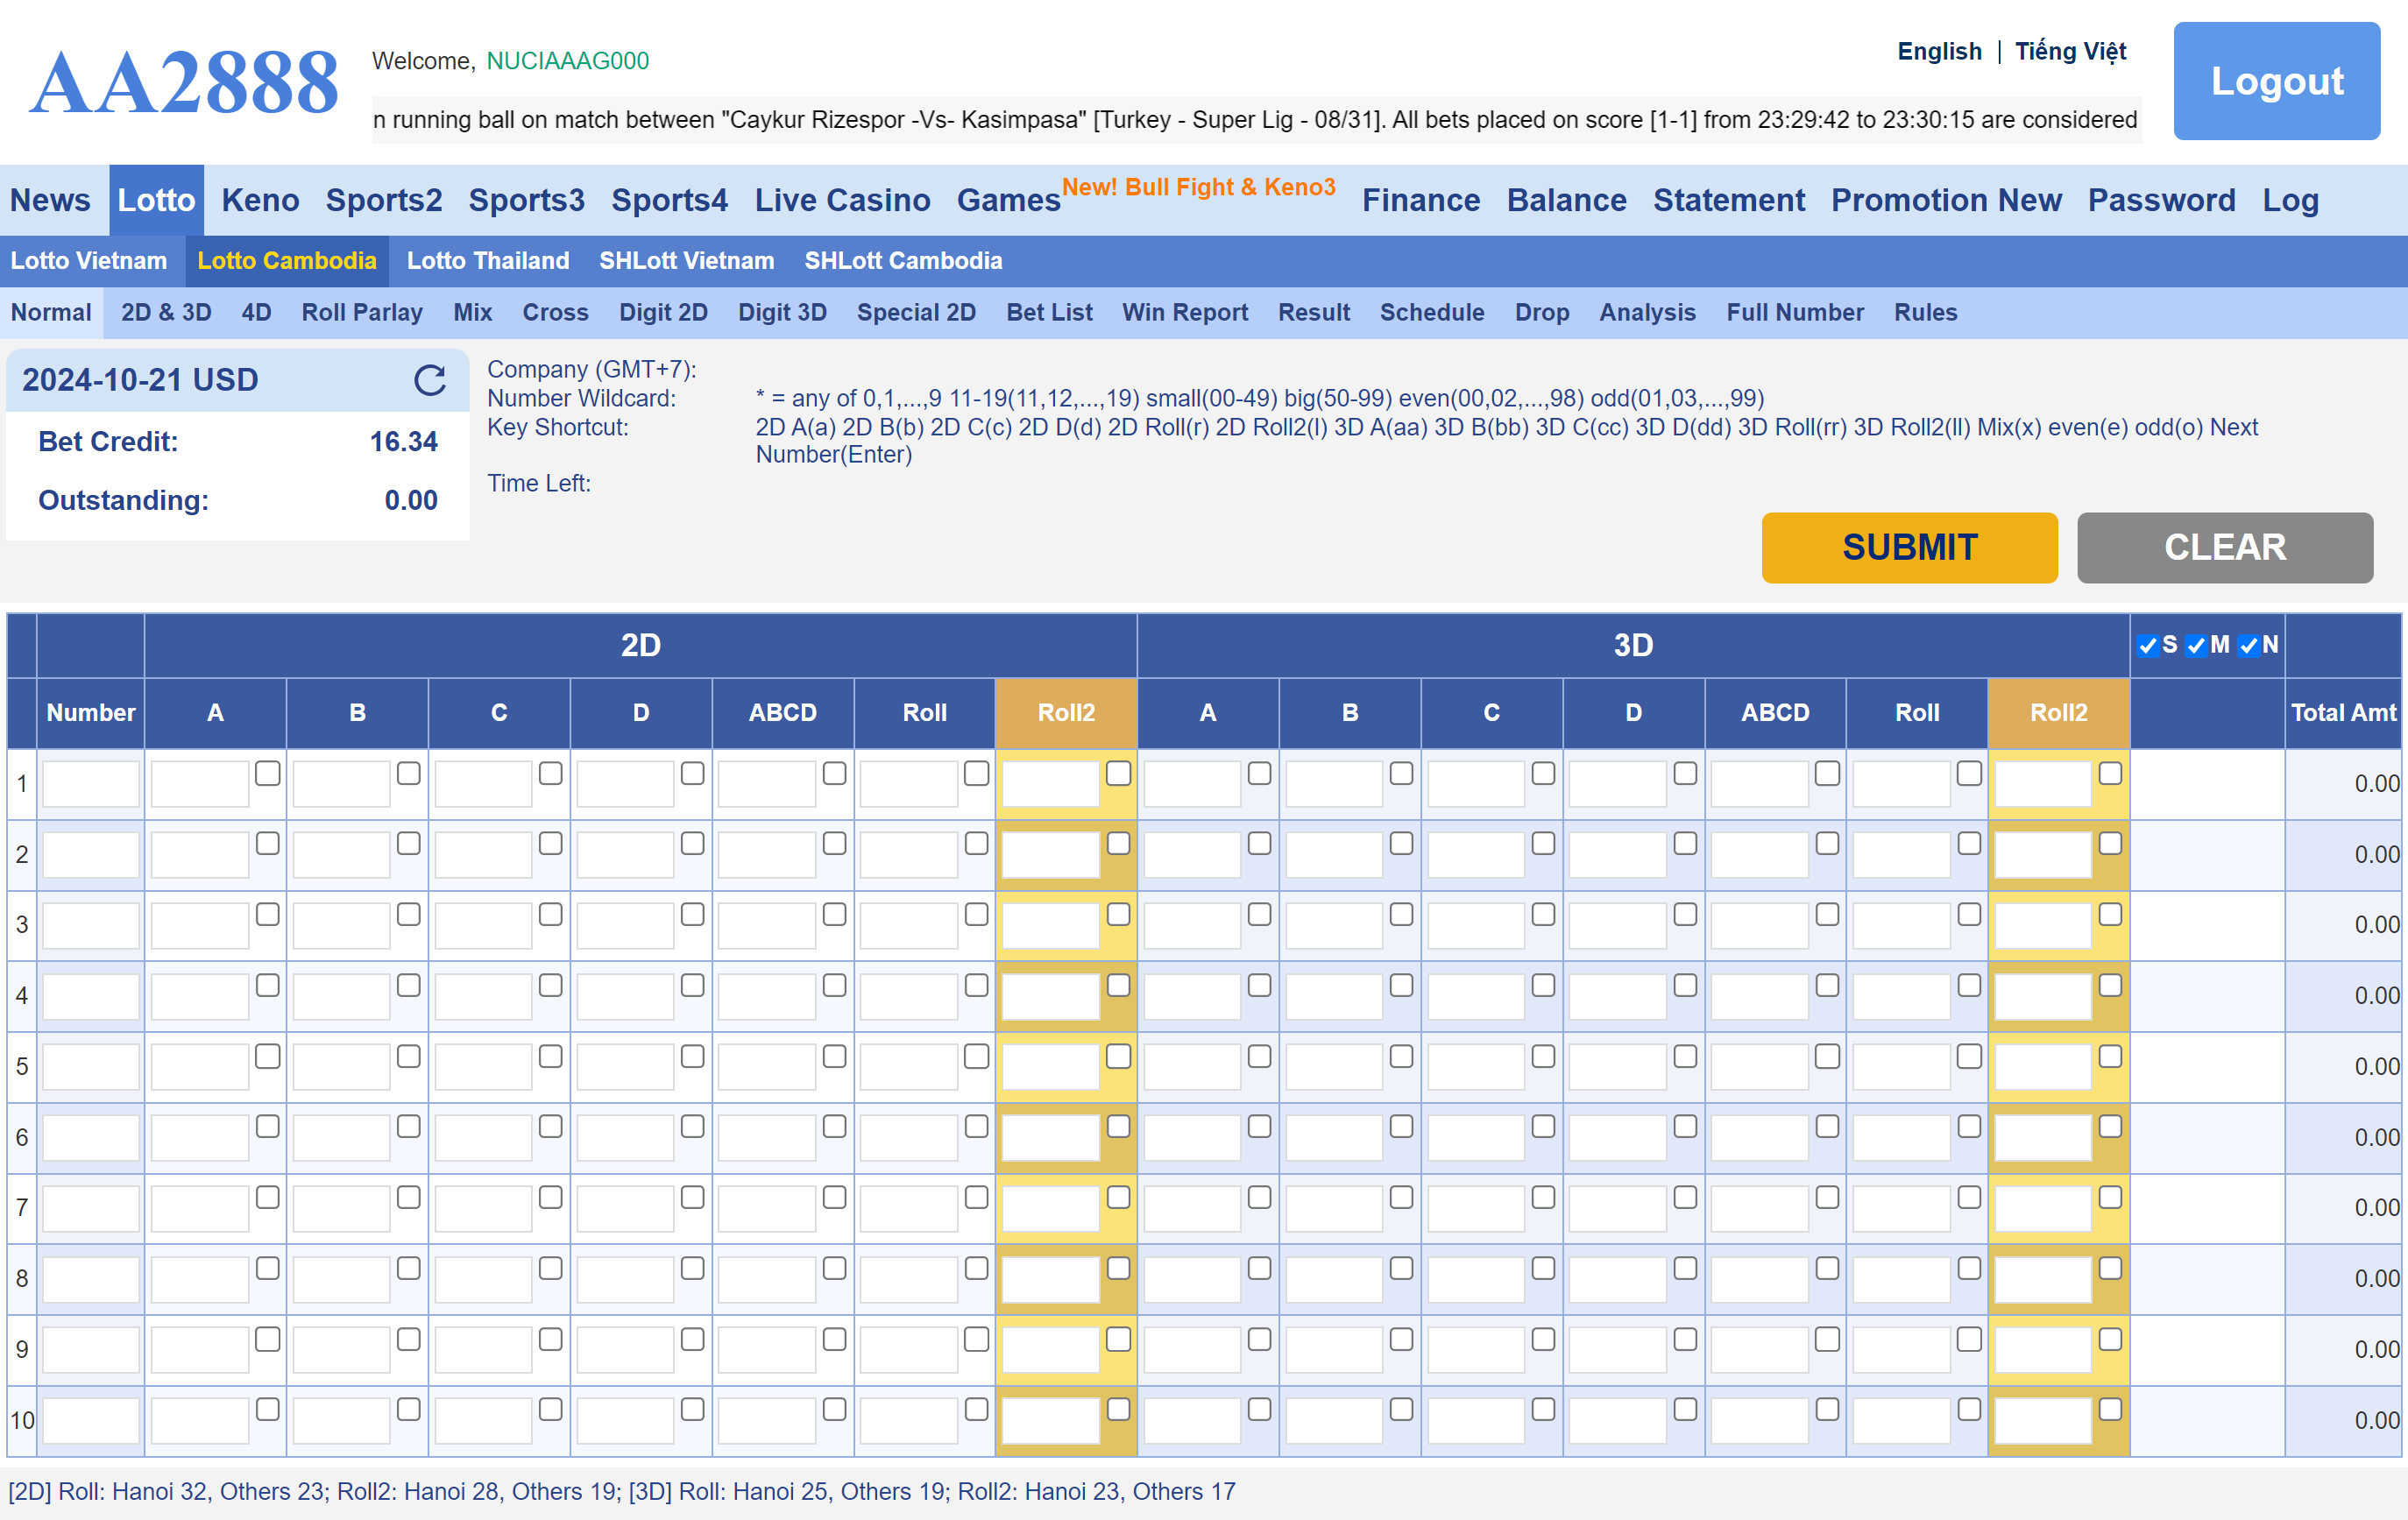Open the Games menu
2408x1520 pixels.
(x=1008, y=200)
